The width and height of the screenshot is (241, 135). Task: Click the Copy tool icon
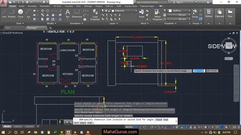pos(43,15)
